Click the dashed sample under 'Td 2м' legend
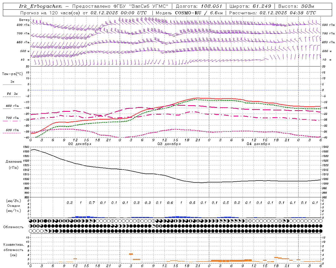The height and width of the screenshot is (268, 336). tap(12, 97)
